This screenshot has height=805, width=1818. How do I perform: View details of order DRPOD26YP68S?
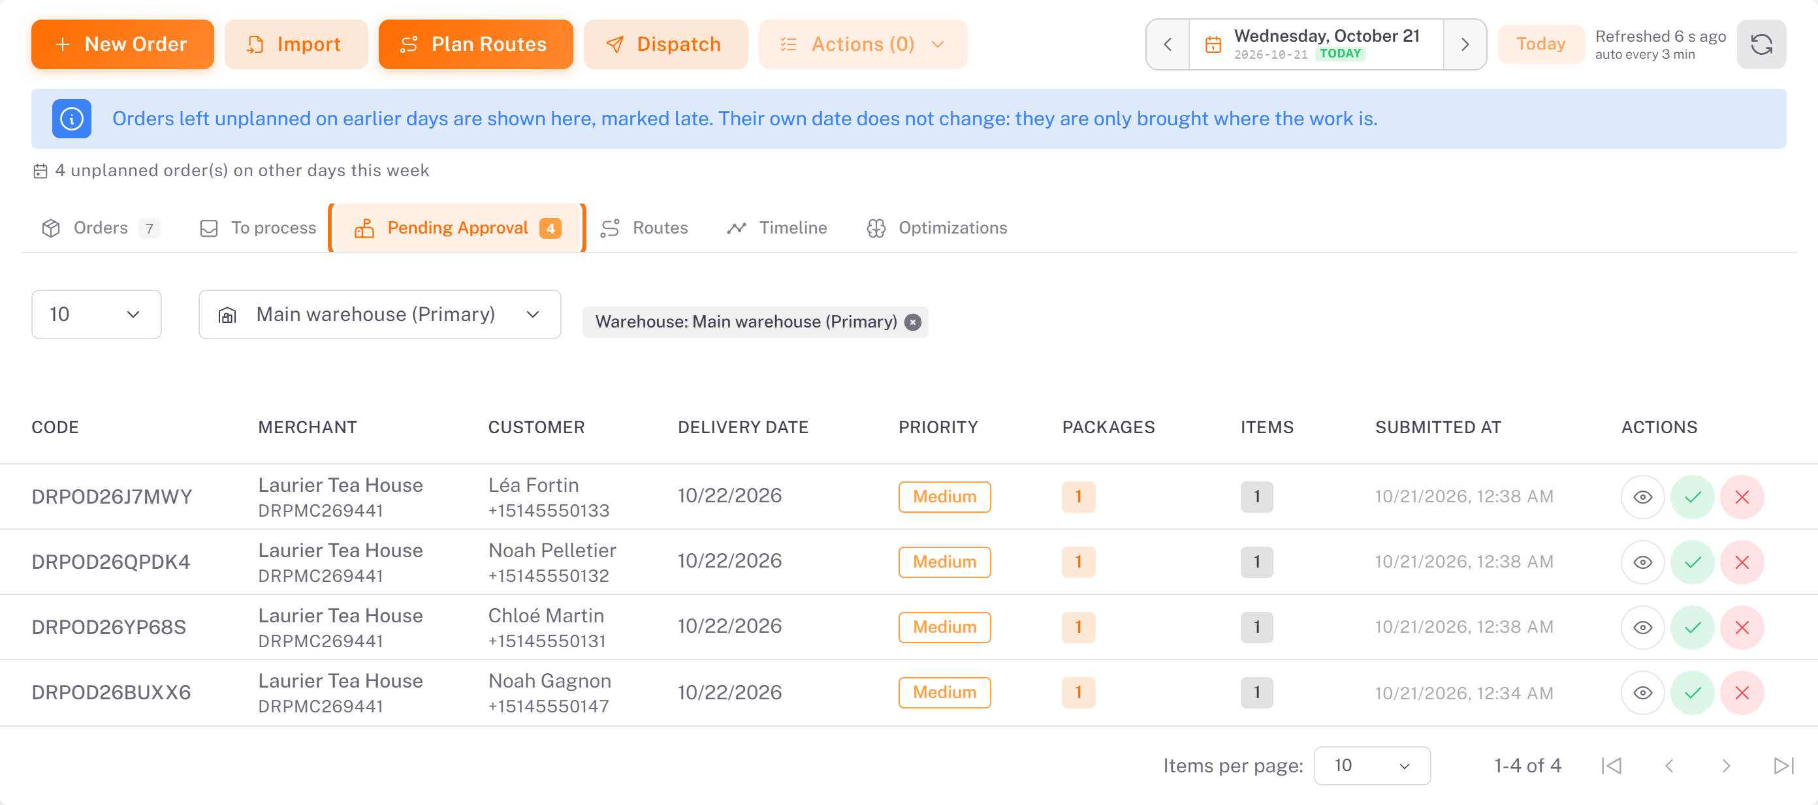coord(1643,628)
